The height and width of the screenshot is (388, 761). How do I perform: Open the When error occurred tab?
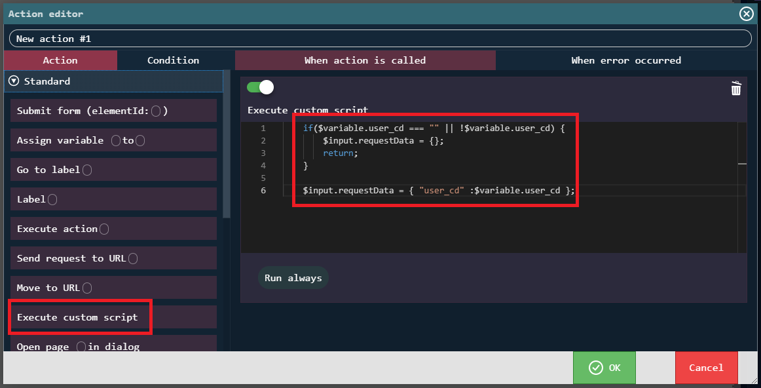coord(625,60)
